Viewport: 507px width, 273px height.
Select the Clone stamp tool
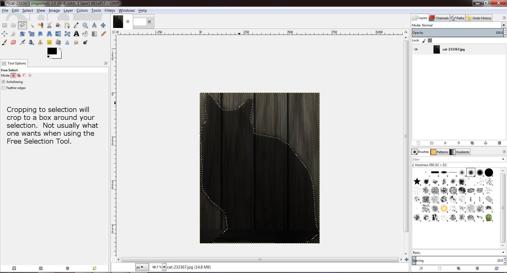click(x=40, y=42)
